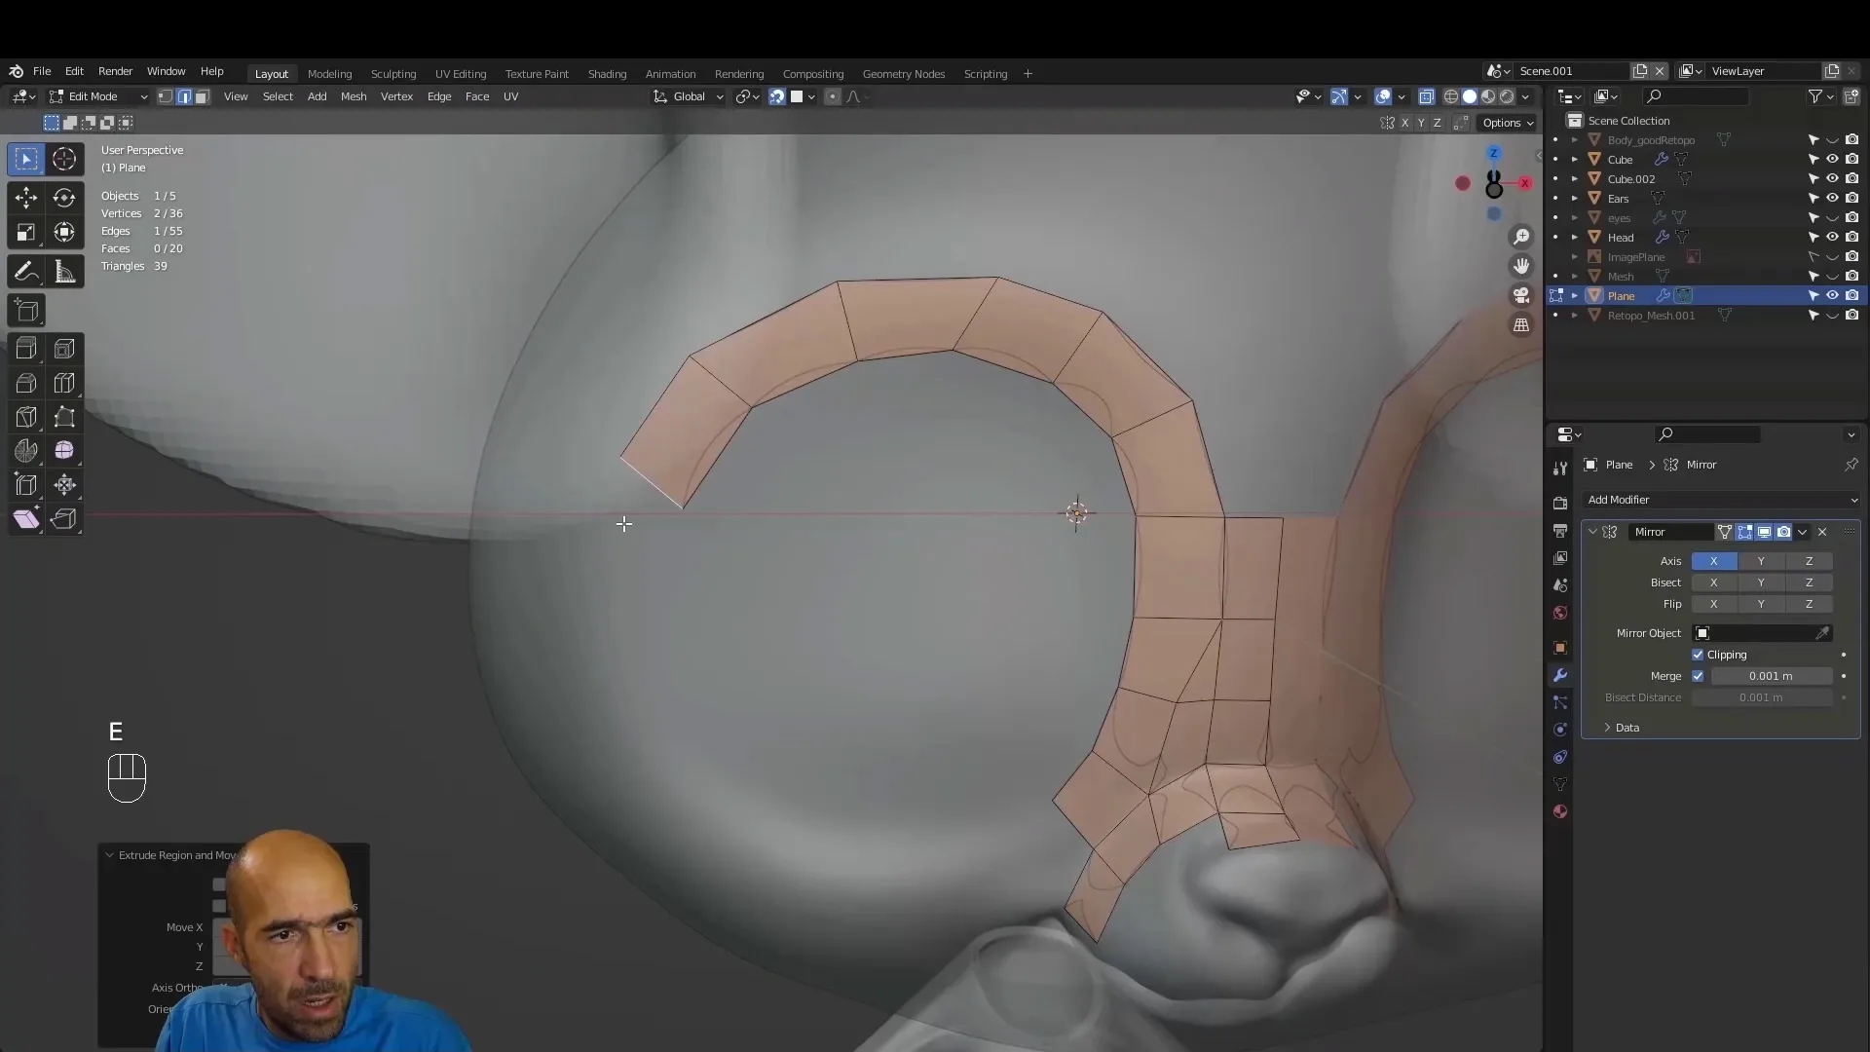
Task: Toggle X-Ray view mode icon
Action: pos(1423,96)
